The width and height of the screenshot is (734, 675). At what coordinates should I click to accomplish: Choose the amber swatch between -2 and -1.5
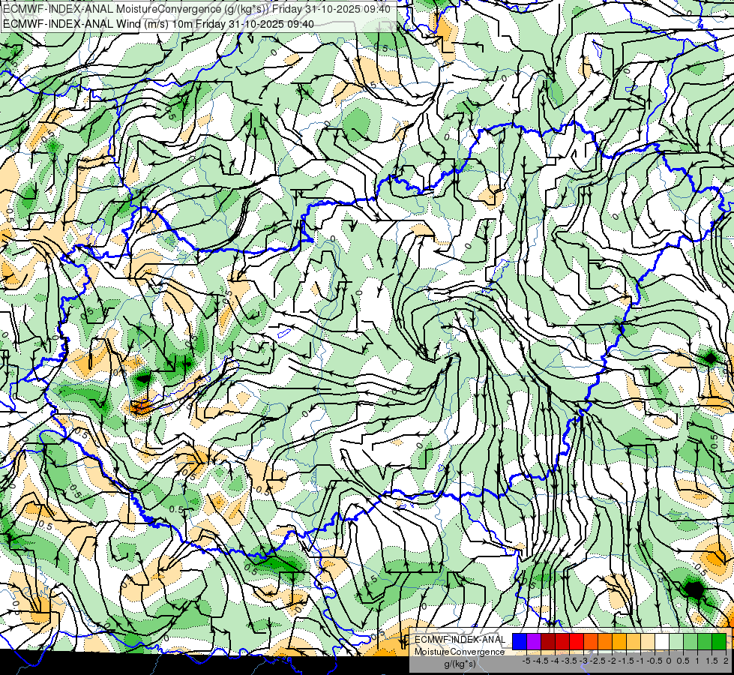pos(619,641)
